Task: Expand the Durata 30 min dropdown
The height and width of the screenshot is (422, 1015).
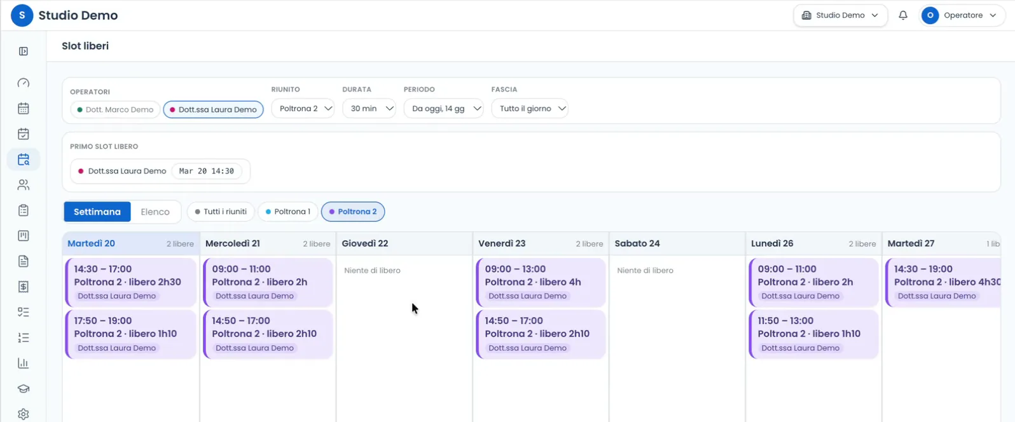Action: pos(369,109)
